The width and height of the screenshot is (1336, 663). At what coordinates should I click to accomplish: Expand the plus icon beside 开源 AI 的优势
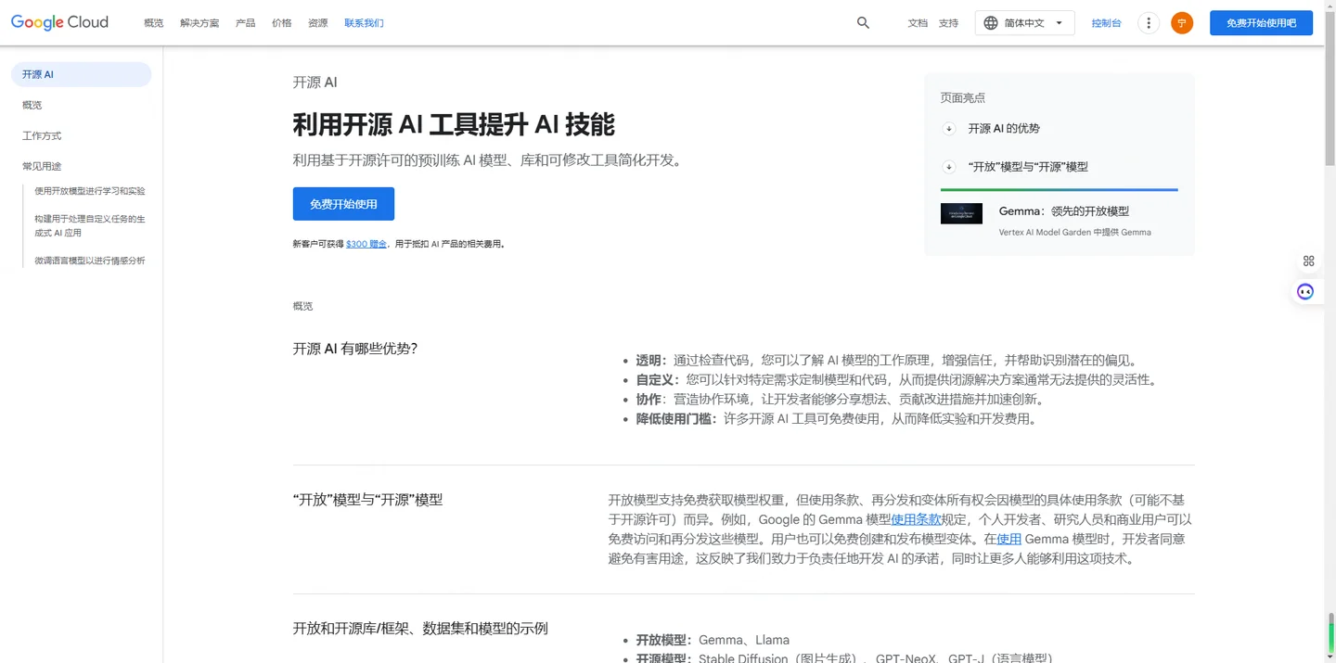click(948, 129)
